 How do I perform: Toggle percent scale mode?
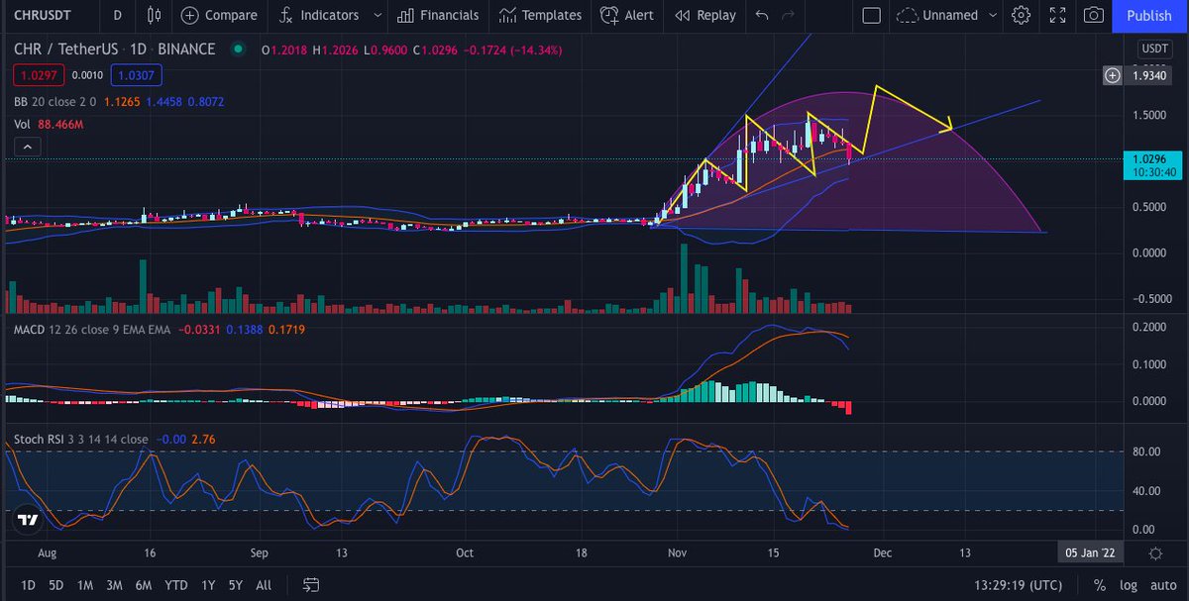1100,584
